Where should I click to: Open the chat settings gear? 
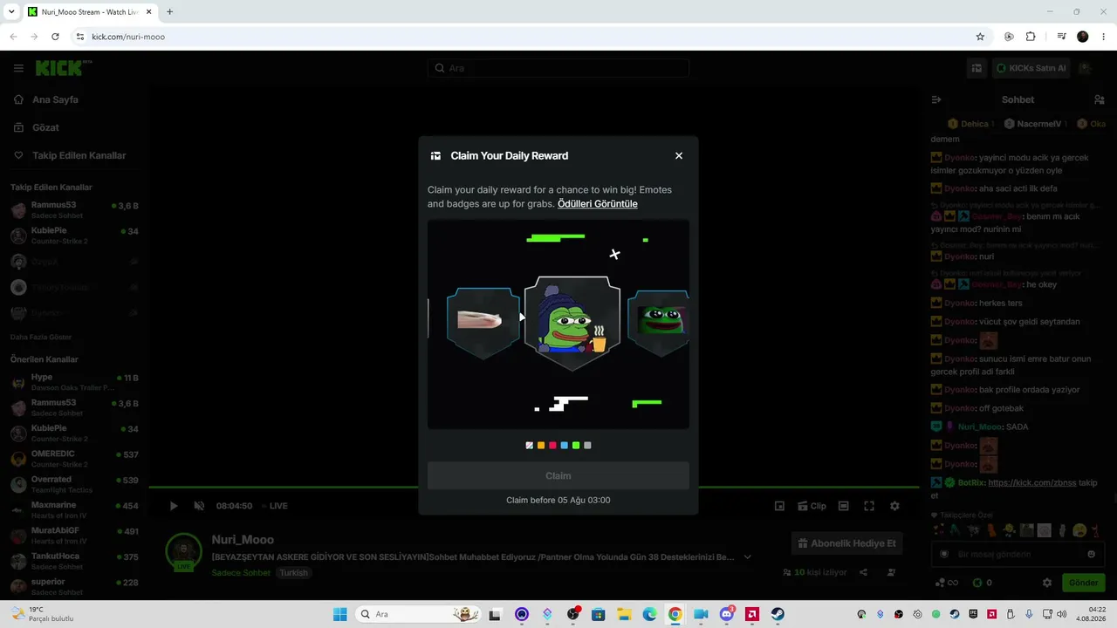tap(1047, 583)
